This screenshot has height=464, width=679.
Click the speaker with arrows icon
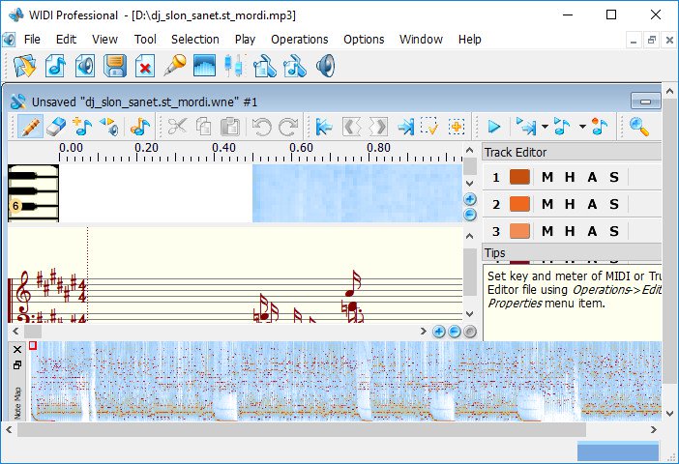tap(109, 127)
